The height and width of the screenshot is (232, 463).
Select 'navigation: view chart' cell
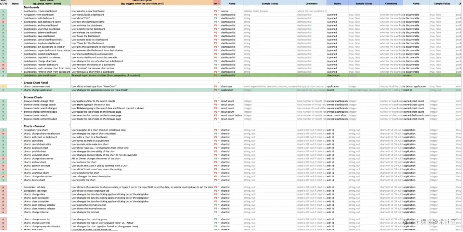tap(47, 130)
